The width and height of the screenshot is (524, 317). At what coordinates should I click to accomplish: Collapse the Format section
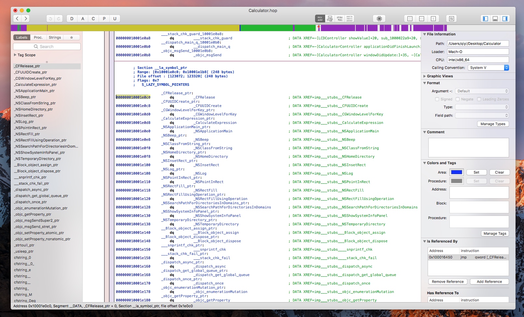coord(424,83)
